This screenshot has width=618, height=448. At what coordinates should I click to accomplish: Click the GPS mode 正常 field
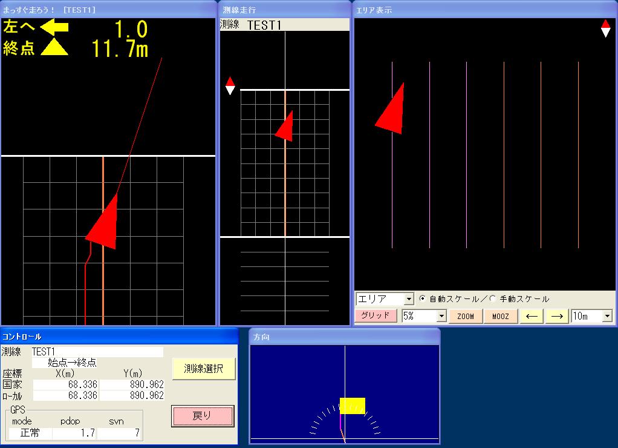click(x=30, y=433)
